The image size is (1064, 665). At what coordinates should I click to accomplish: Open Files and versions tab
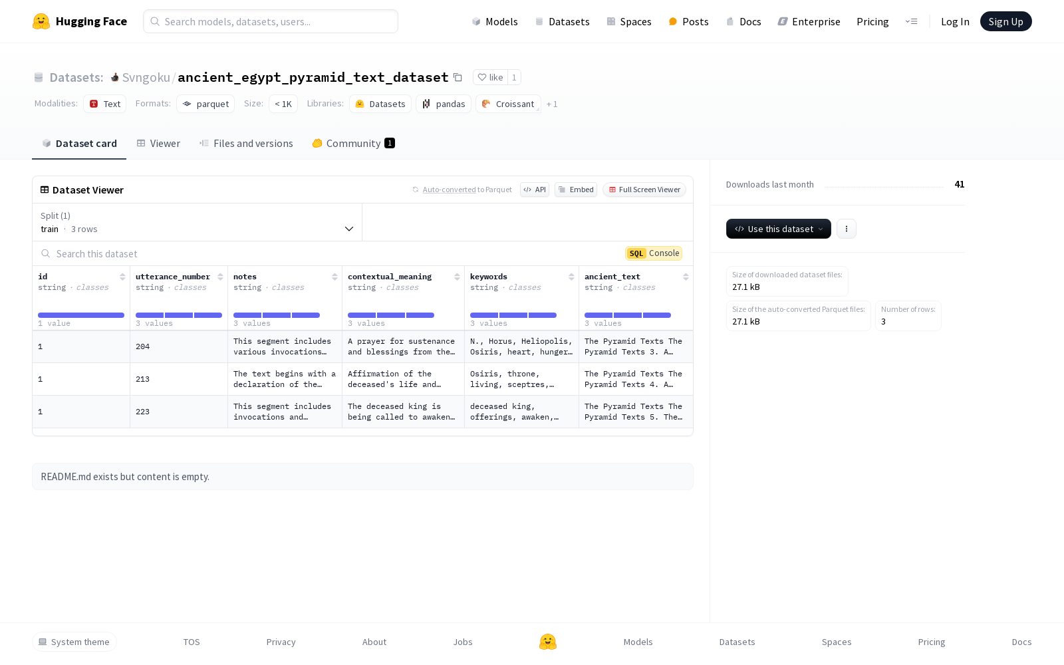(246, 144)
